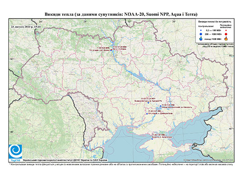Click the OpenStreetMap contributors attribution
Screen dimensions: 242x171
point(208,160)
